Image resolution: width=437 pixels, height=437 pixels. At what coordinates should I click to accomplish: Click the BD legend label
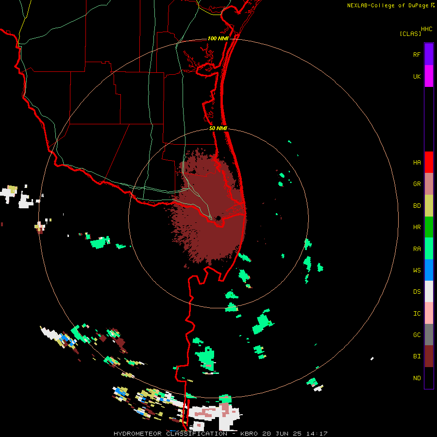click(417, 206)
